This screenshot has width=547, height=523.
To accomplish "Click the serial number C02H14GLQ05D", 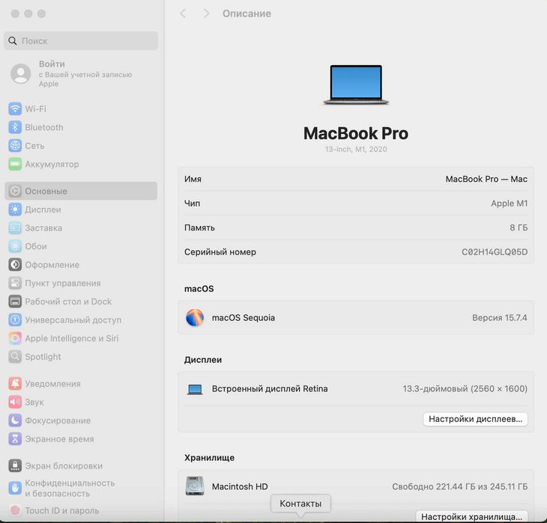I will click(x=495, y=252).
